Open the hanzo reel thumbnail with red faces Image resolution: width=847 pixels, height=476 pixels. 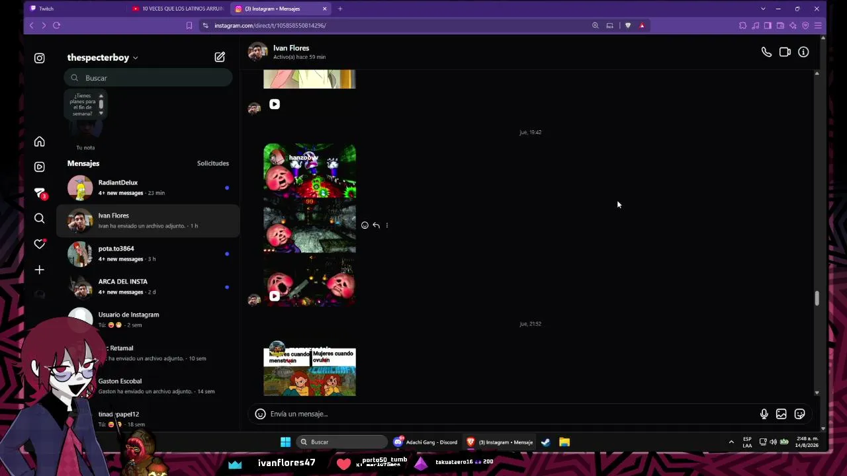310,225
